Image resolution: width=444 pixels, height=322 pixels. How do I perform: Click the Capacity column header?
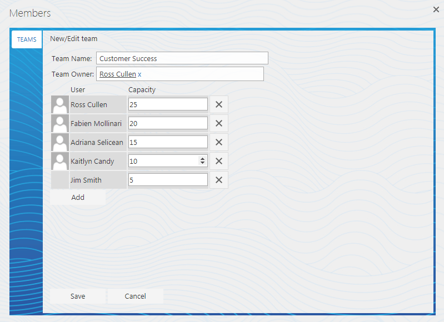142,90
